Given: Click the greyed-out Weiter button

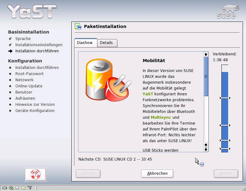Looking at the screenshot, I should point(226,173).
